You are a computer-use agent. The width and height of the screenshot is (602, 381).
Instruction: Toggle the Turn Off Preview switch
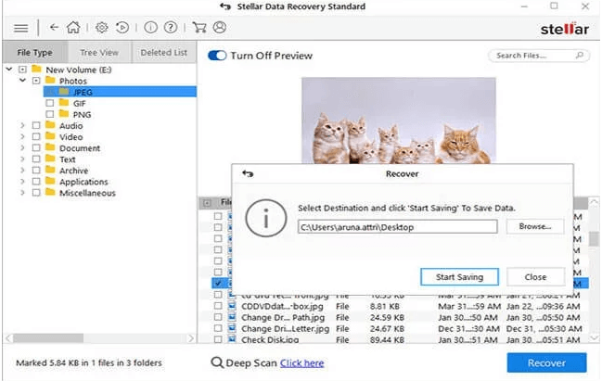[x=217, y=56]
